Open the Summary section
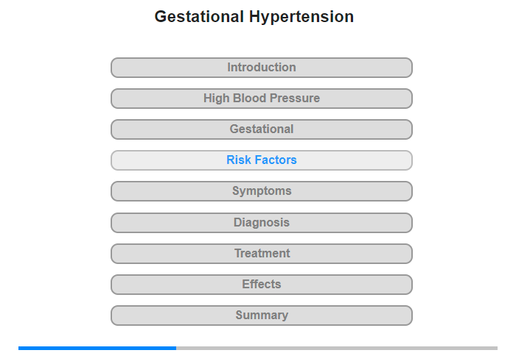This screenshot has width=516, height=353. click(x=262, y=315)
